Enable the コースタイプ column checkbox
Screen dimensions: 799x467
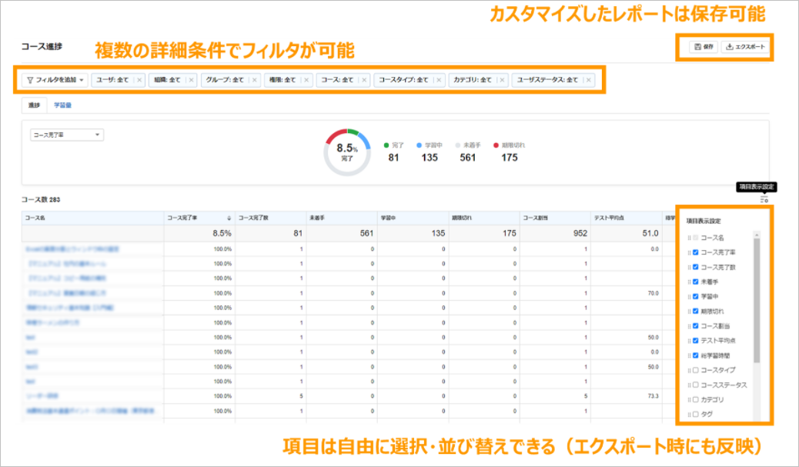coord(696,370)
